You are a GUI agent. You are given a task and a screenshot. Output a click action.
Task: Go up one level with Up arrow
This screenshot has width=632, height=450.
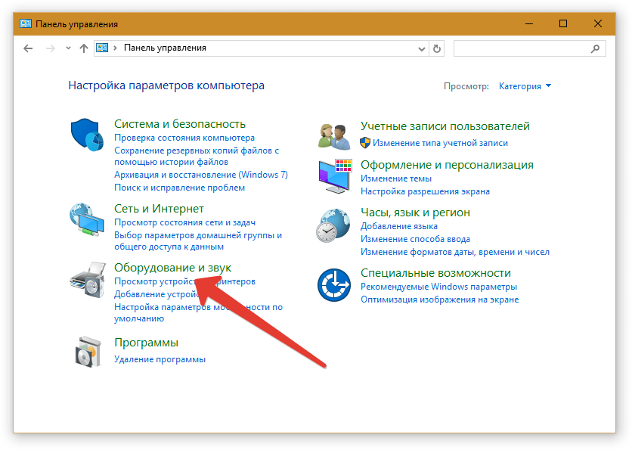click(x=83, y=48)
